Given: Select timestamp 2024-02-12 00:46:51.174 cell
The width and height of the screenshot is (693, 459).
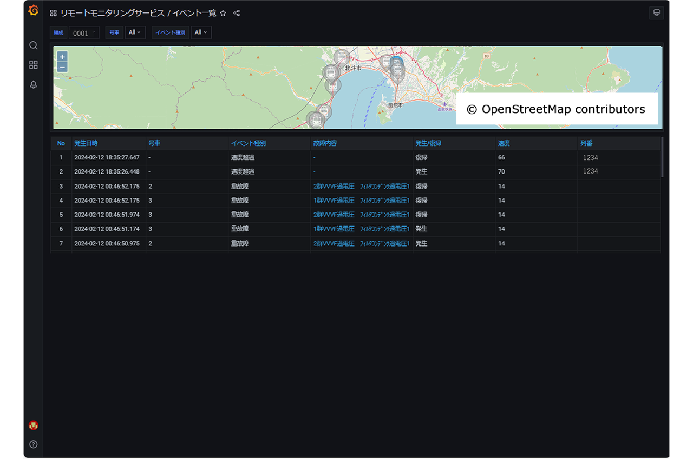Looking at the screenshot, I should pyautogui.click(x=107, y=229).
